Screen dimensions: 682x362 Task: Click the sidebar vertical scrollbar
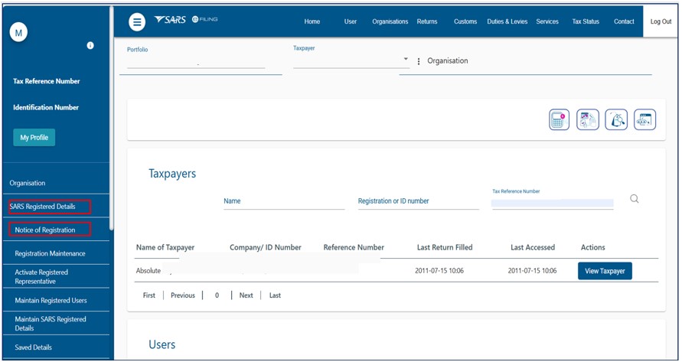(x=111, y=117)
